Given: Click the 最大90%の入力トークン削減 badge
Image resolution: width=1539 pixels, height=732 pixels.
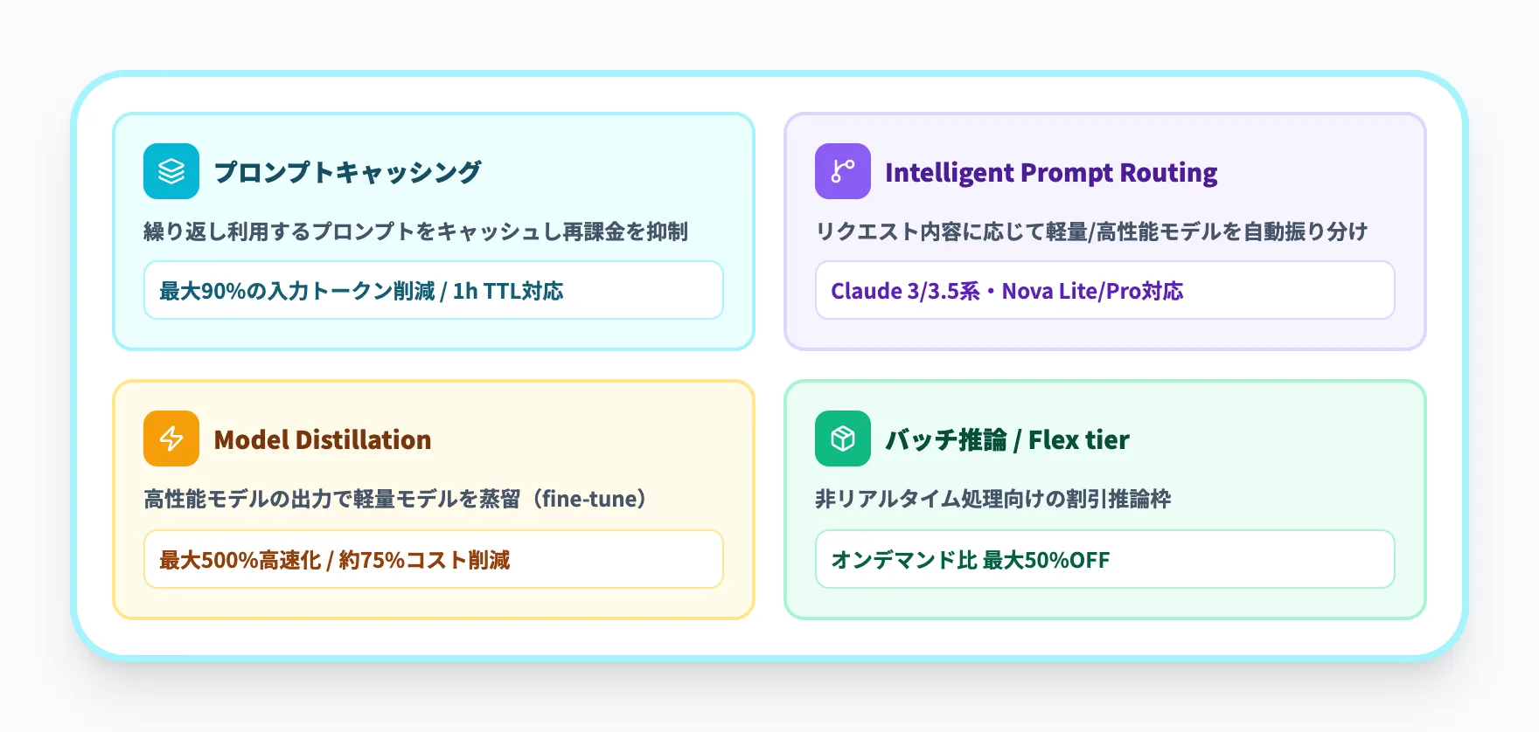Looking at the screenshot, I should [434, 290].
